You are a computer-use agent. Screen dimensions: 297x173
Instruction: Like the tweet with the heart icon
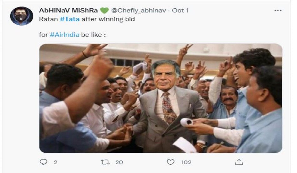point(170,162)
